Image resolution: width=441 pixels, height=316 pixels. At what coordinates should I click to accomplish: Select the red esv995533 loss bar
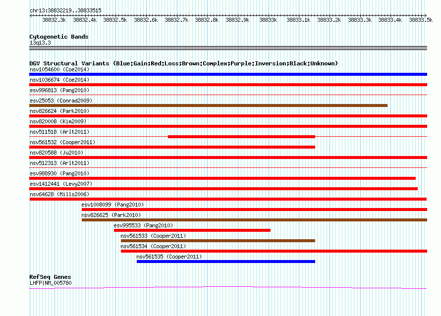click(x=192, y=230)
